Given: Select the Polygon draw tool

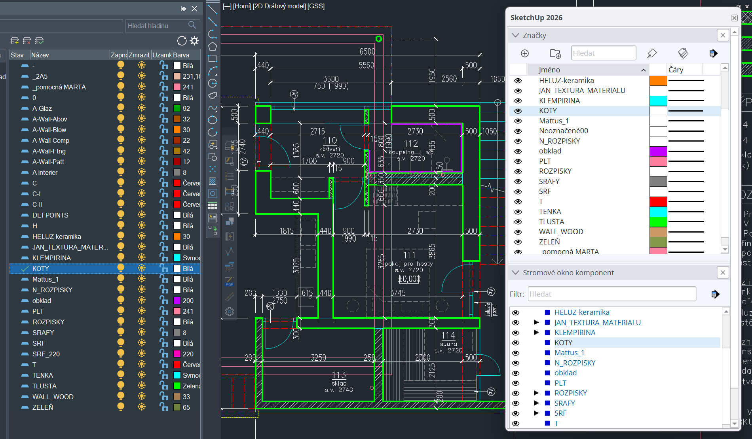Looking at the screenshot, I should pyautogui.click(x=213, y=46).
